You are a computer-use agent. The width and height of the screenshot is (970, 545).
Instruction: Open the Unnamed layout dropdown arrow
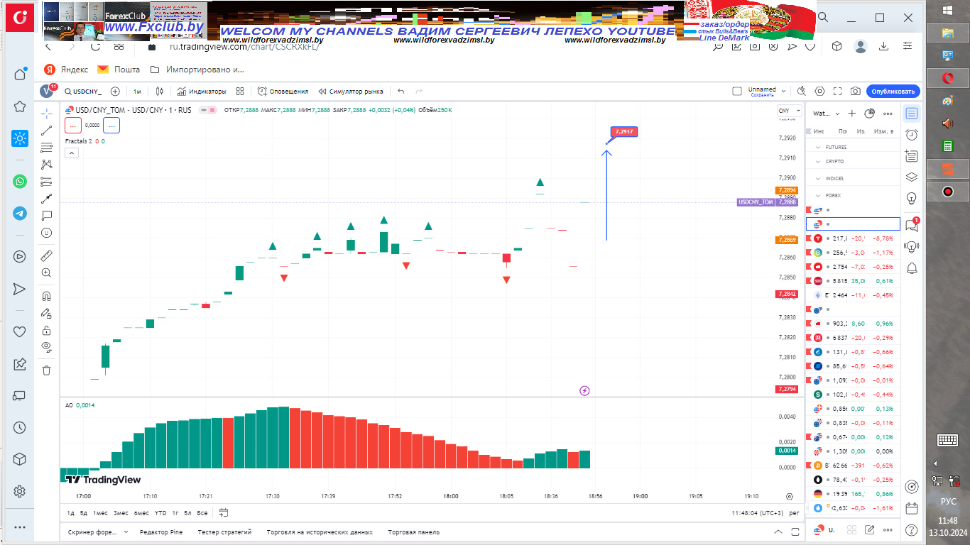click(783, 92)
